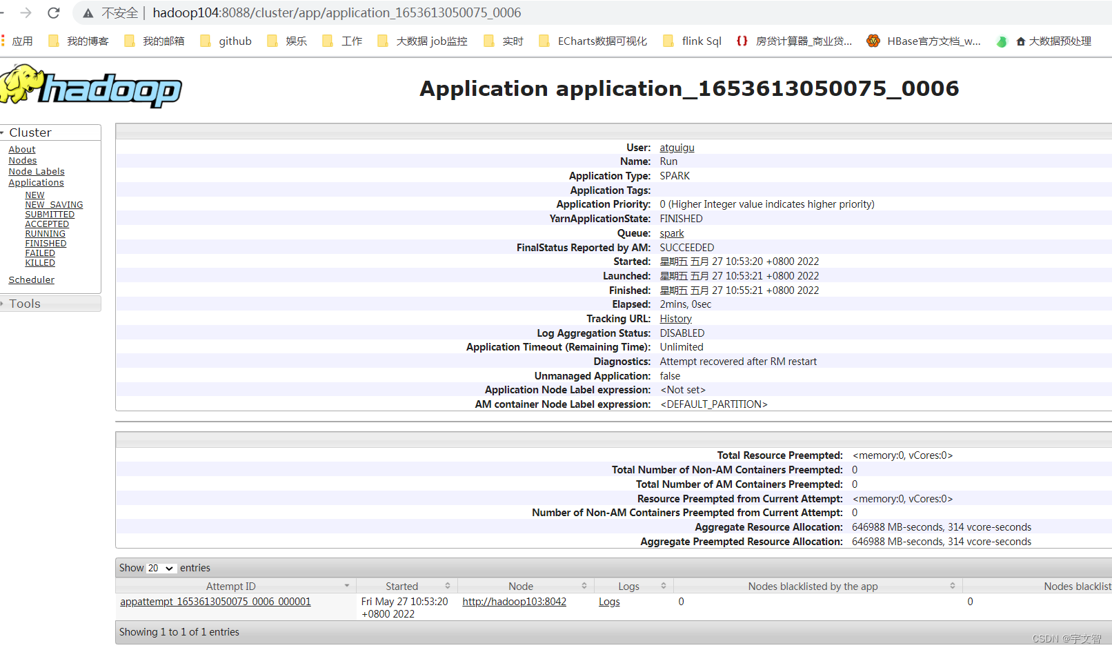The image size is (1112, 650).
Task: Open the 房贷计算器 bookmark
Action: point(794,41)
